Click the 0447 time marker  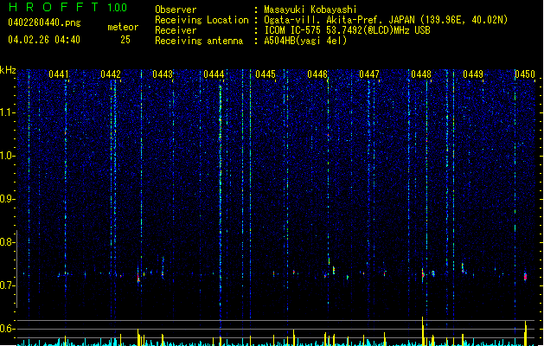369,74
